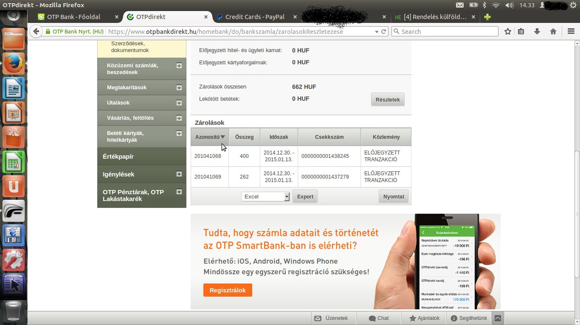The height and width of the screenshot is (325, 580).
Task: Show bookmarks list icon
Action: 521,32
